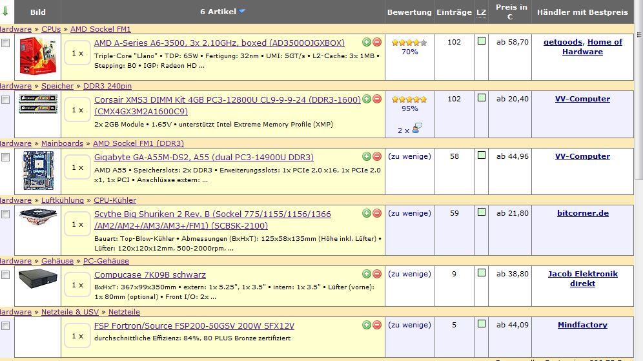Toggle the LZ checkbox for Gigabyte GA-A55M-DS2
Screen dimensions: 643x361
[x=482, y=155]
